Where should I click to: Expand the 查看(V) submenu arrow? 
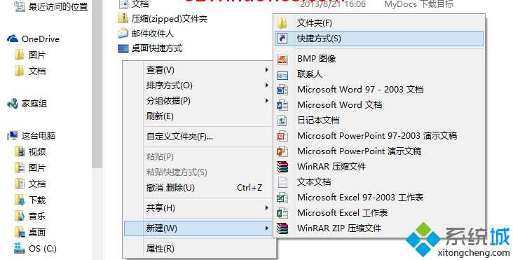[x=266, y=69]
